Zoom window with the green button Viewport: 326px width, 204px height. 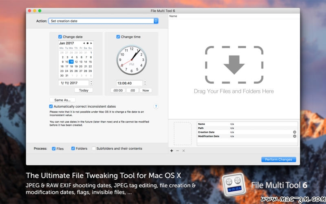(40, 11)
